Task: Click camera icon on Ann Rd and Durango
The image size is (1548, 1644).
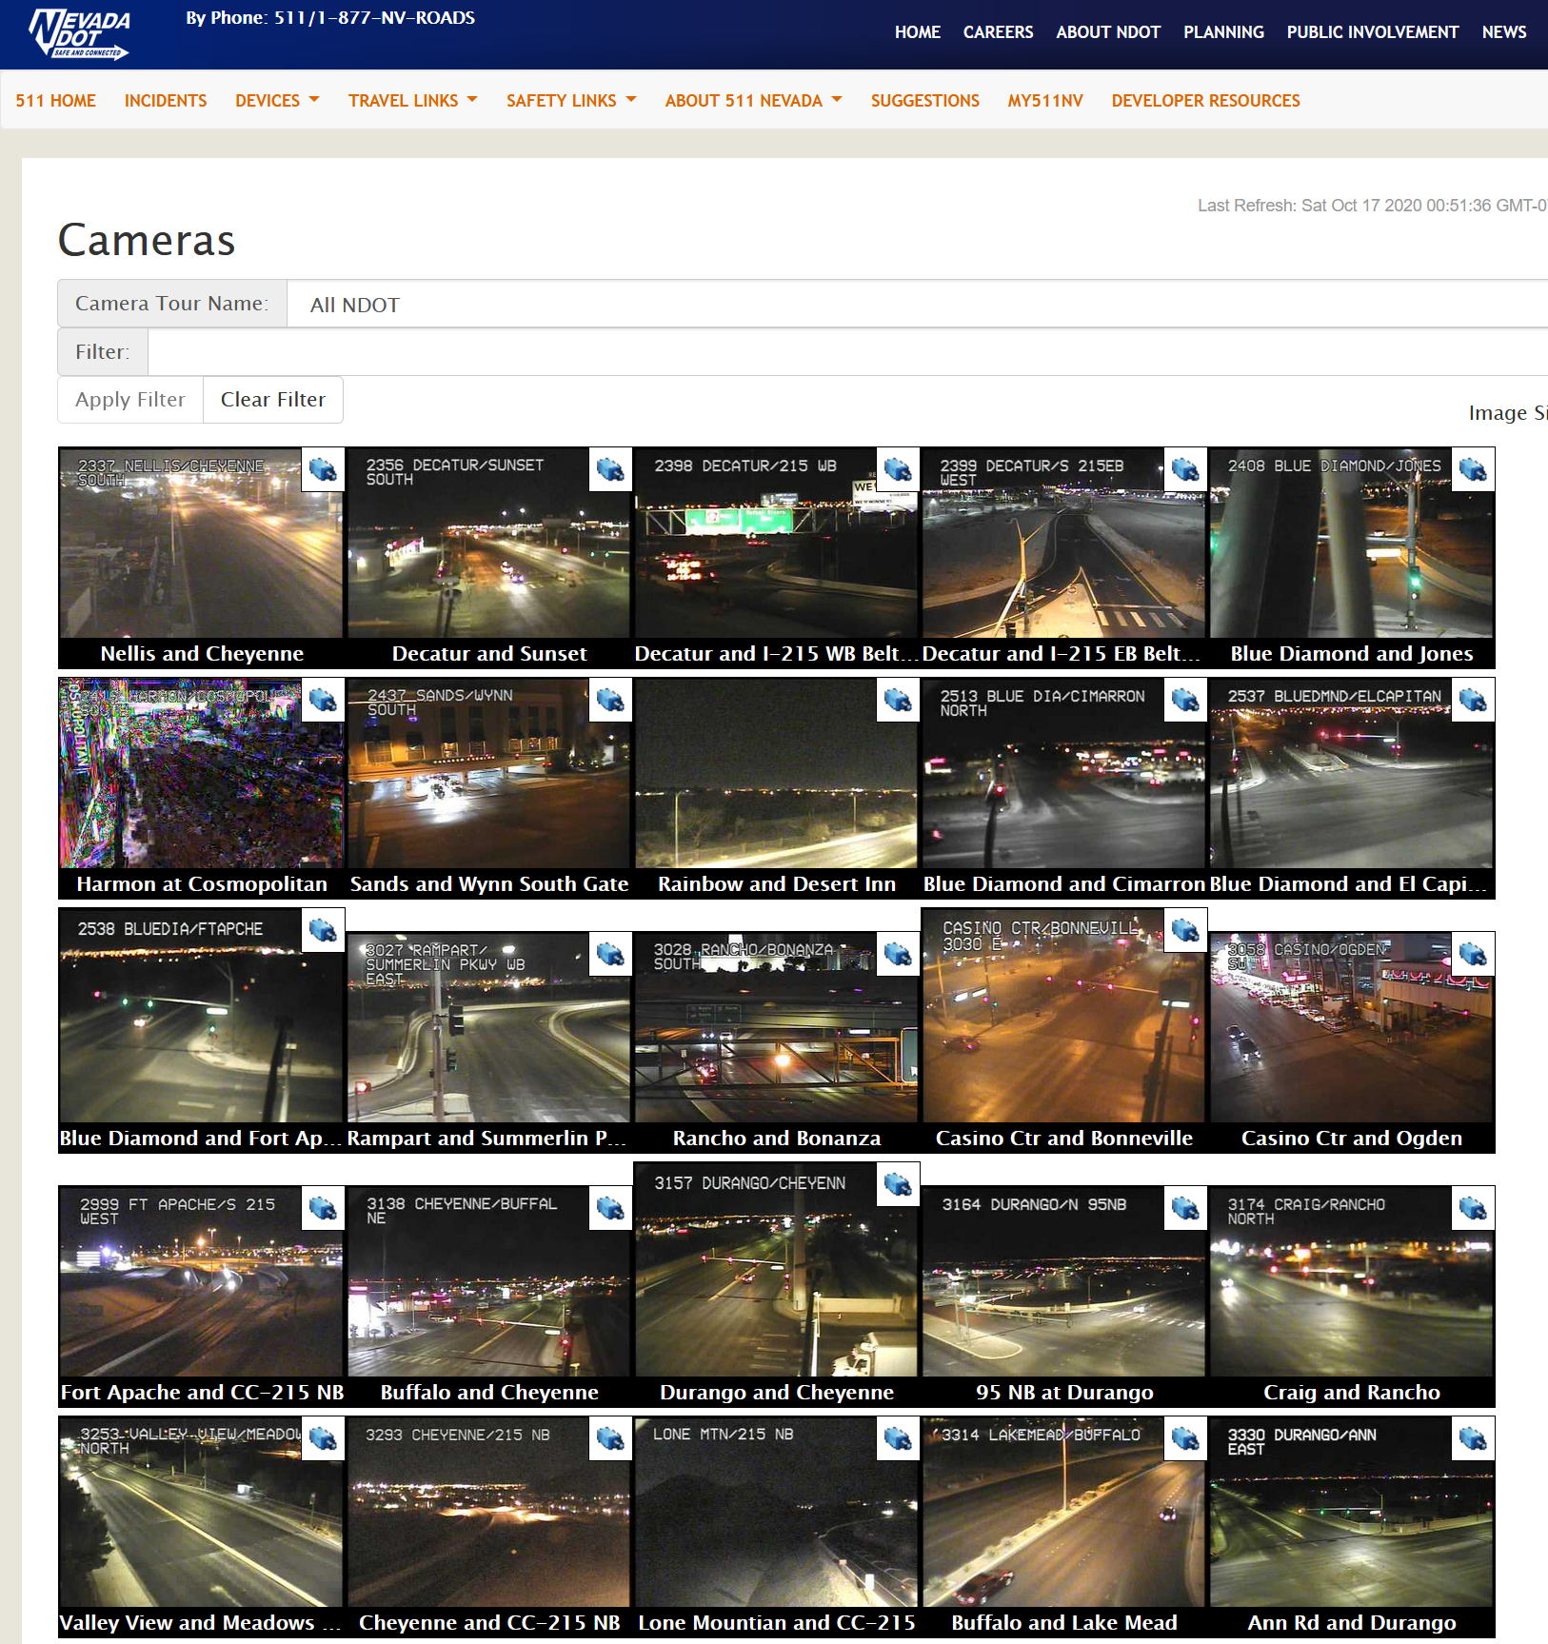Action: pos(1473,1438)
